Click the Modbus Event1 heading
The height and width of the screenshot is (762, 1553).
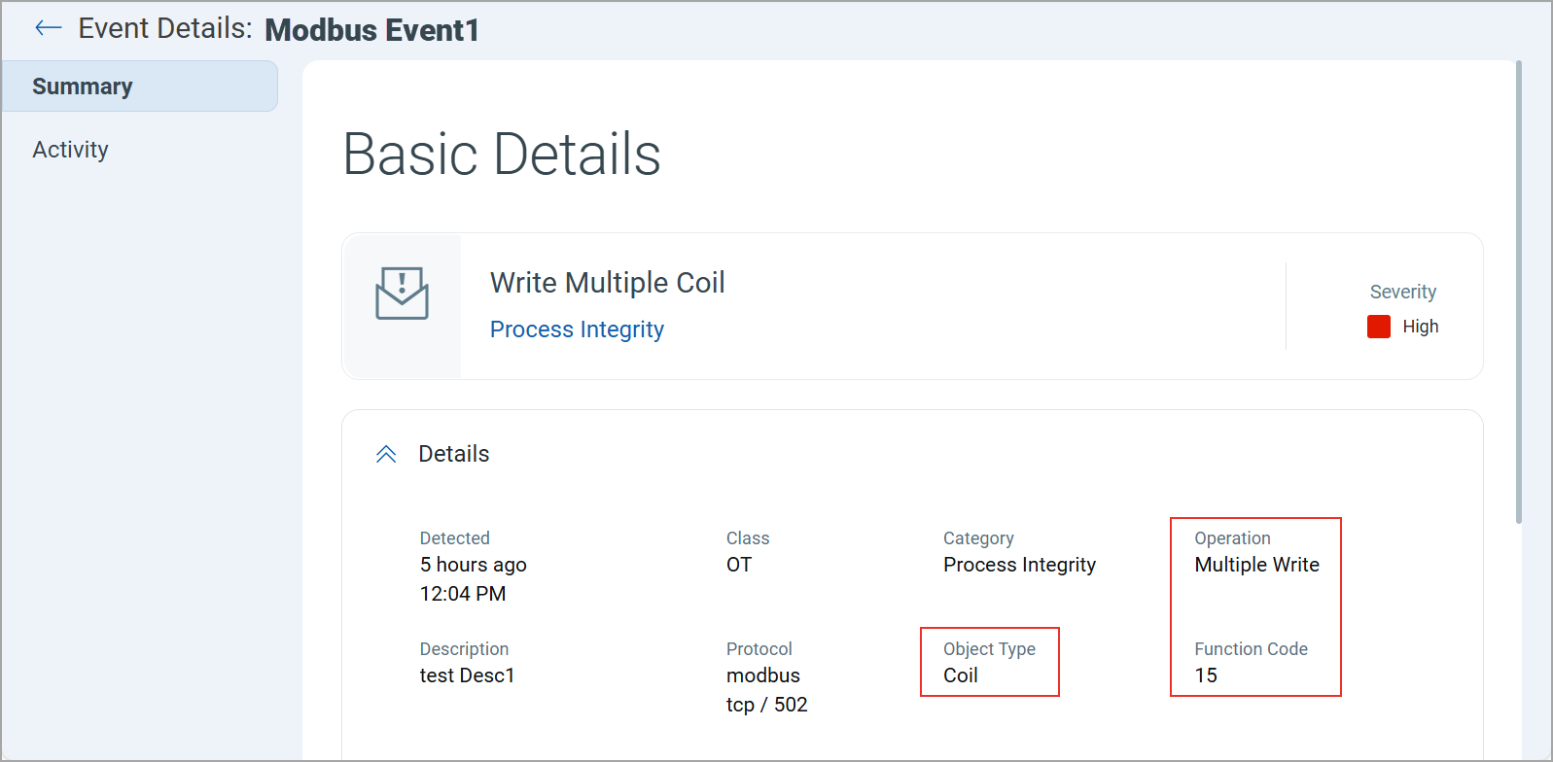coord(371,30)
